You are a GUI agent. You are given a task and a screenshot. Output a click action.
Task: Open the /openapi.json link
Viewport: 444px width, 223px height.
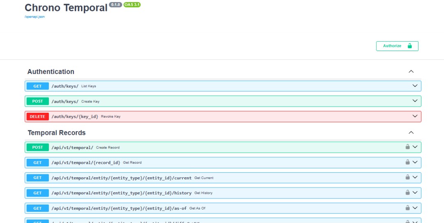(x=35, y=17)
